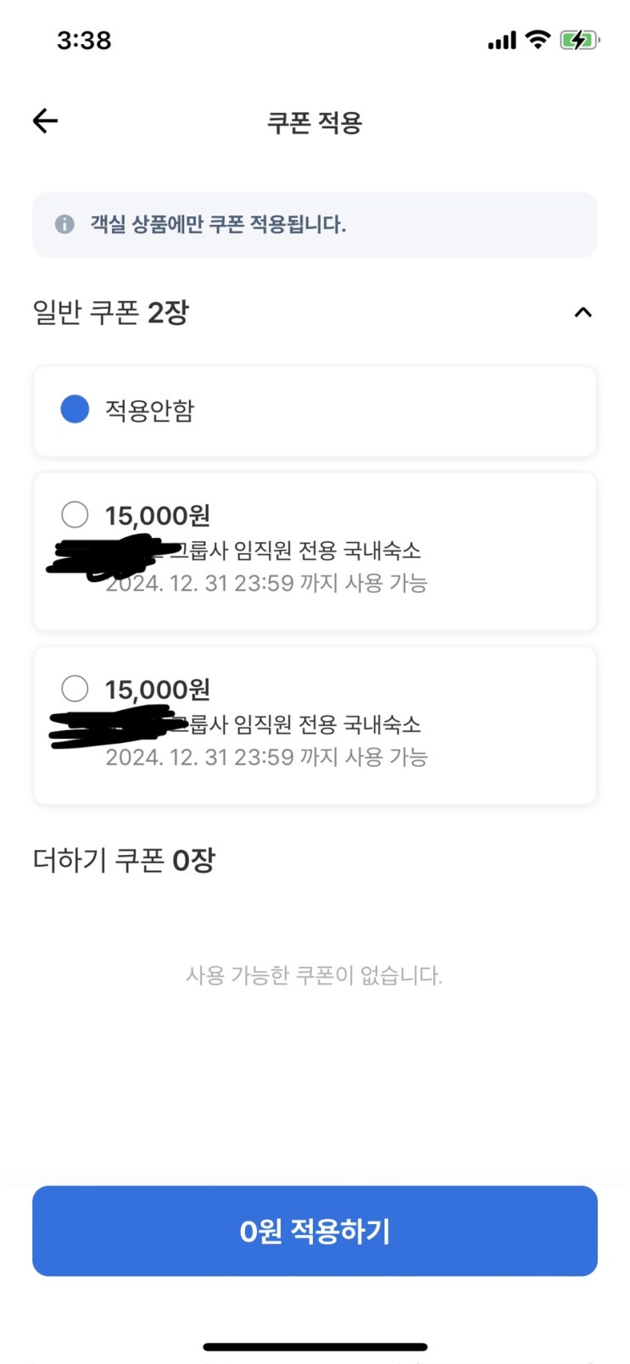Image resolution: width=630 pixels, height=1364 pixels.
Task: Tap the 객실 상품에만 쿠폰 적용됩니다 notice text
Action: click(x=218, y=225)
